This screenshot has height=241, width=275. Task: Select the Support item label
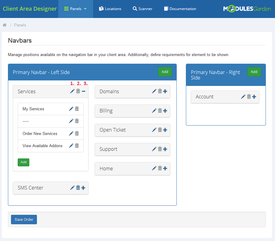(x=108, y=149)
